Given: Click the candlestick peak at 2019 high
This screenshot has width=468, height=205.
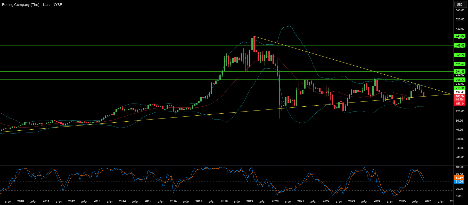Looking at the screenshot, I should click(x=254, y=37).
